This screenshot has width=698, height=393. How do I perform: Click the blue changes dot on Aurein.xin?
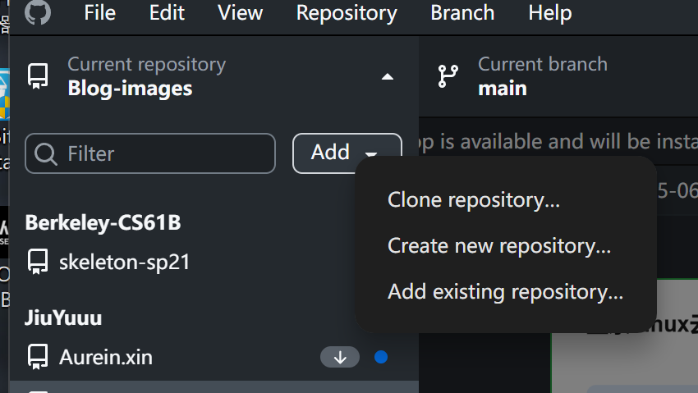pos(381,357)
